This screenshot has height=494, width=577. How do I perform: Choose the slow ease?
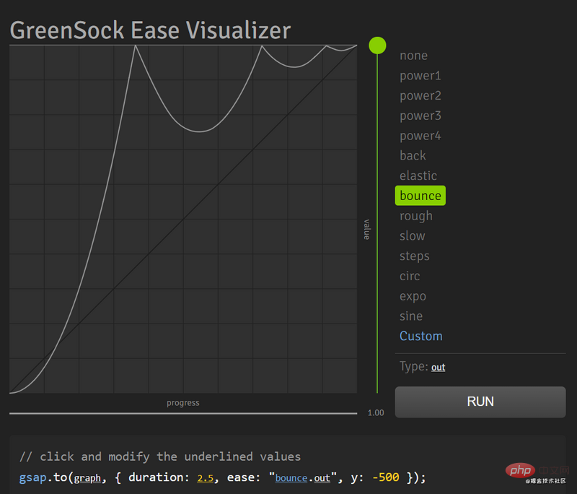[x=412, y=235]
